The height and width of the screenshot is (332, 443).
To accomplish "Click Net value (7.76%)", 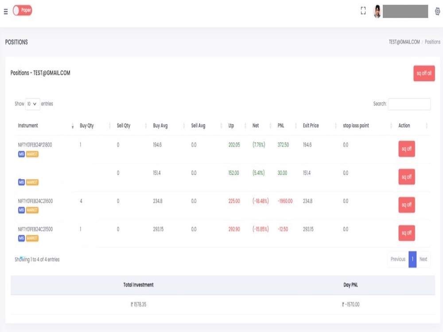I will (259, 145).
